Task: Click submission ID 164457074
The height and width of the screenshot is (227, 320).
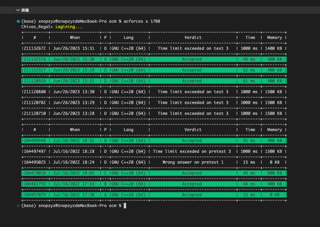Action: point(35,195)
